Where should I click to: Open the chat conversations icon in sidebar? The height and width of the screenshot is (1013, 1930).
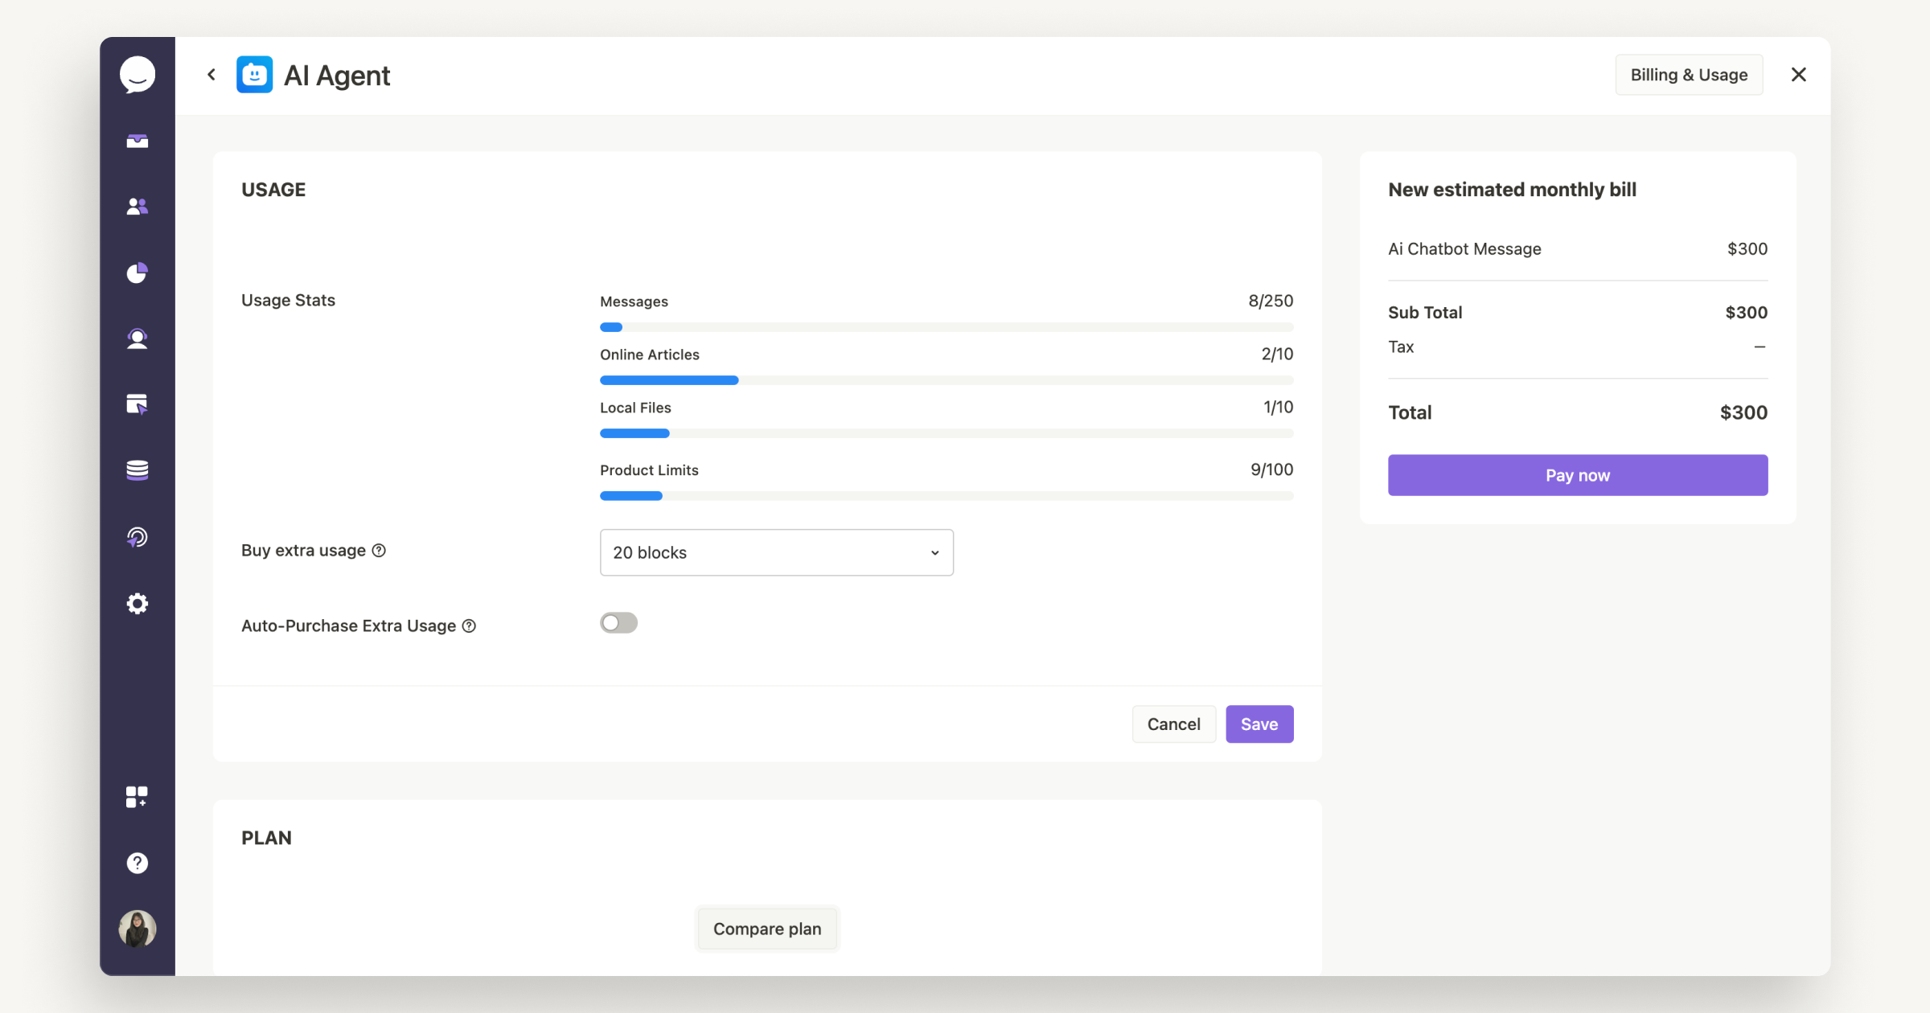point(137,74)
